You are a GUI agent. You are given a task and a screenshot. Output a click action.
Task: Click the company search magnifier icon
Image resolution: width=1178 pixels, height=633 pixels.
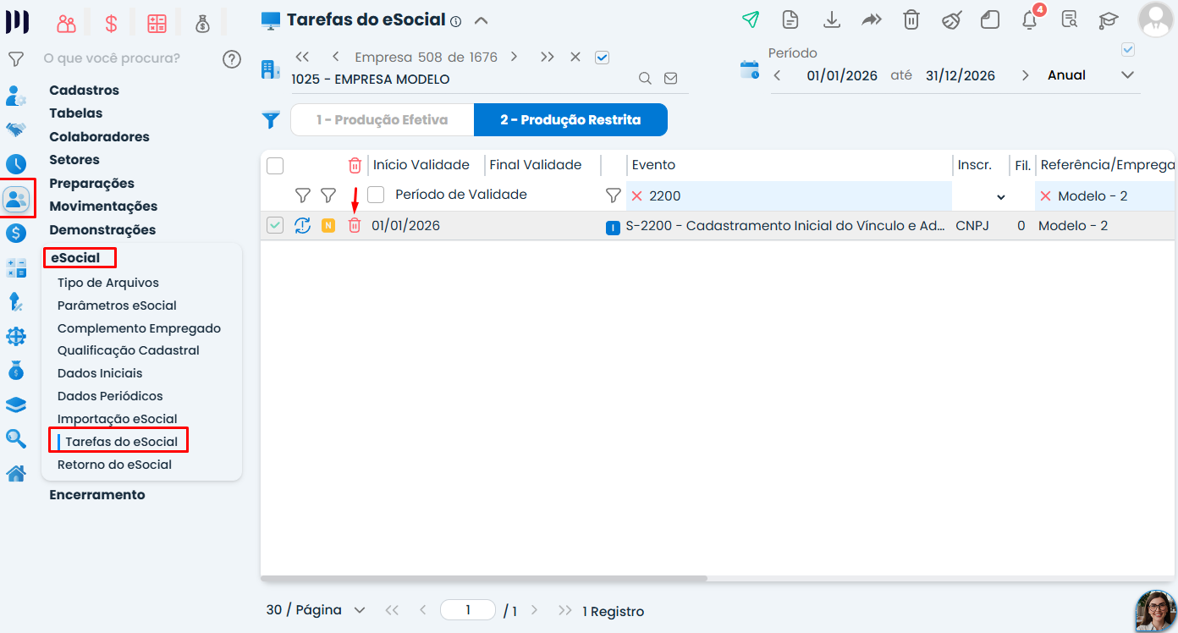645,79
